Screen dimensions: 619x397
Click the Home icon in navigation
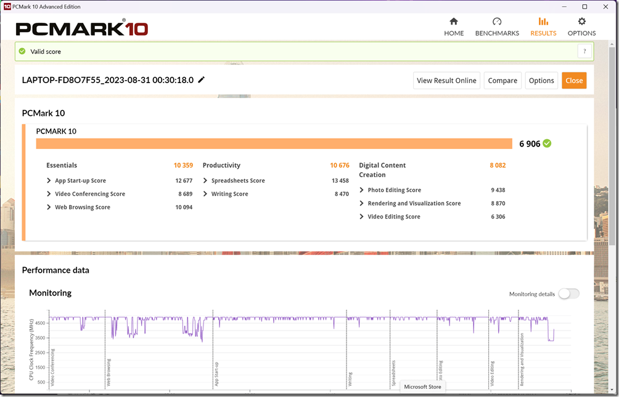point(454,22)
